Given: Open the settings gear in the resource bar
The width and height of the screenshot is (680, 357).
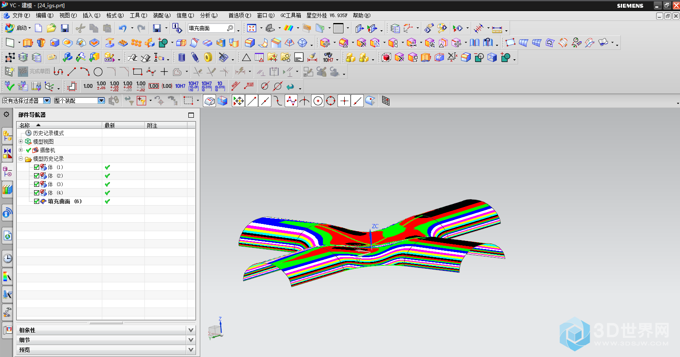Looking at the screenshot, I should [x=6, y=114].
